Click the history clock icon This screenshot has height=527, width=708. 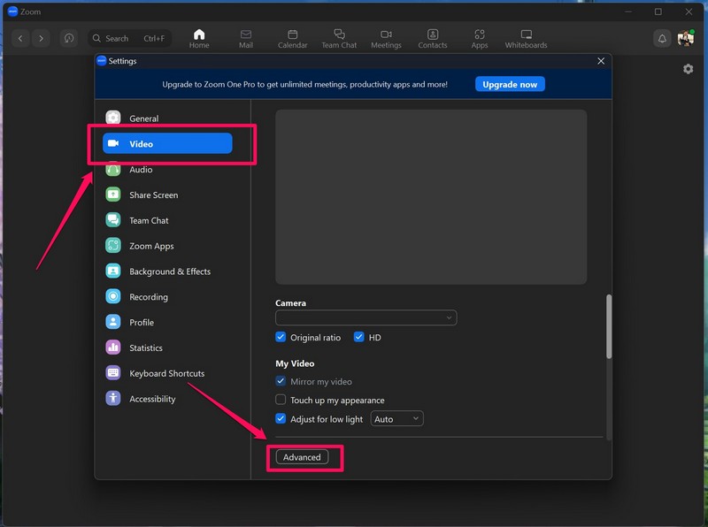[x=69, y=39]
